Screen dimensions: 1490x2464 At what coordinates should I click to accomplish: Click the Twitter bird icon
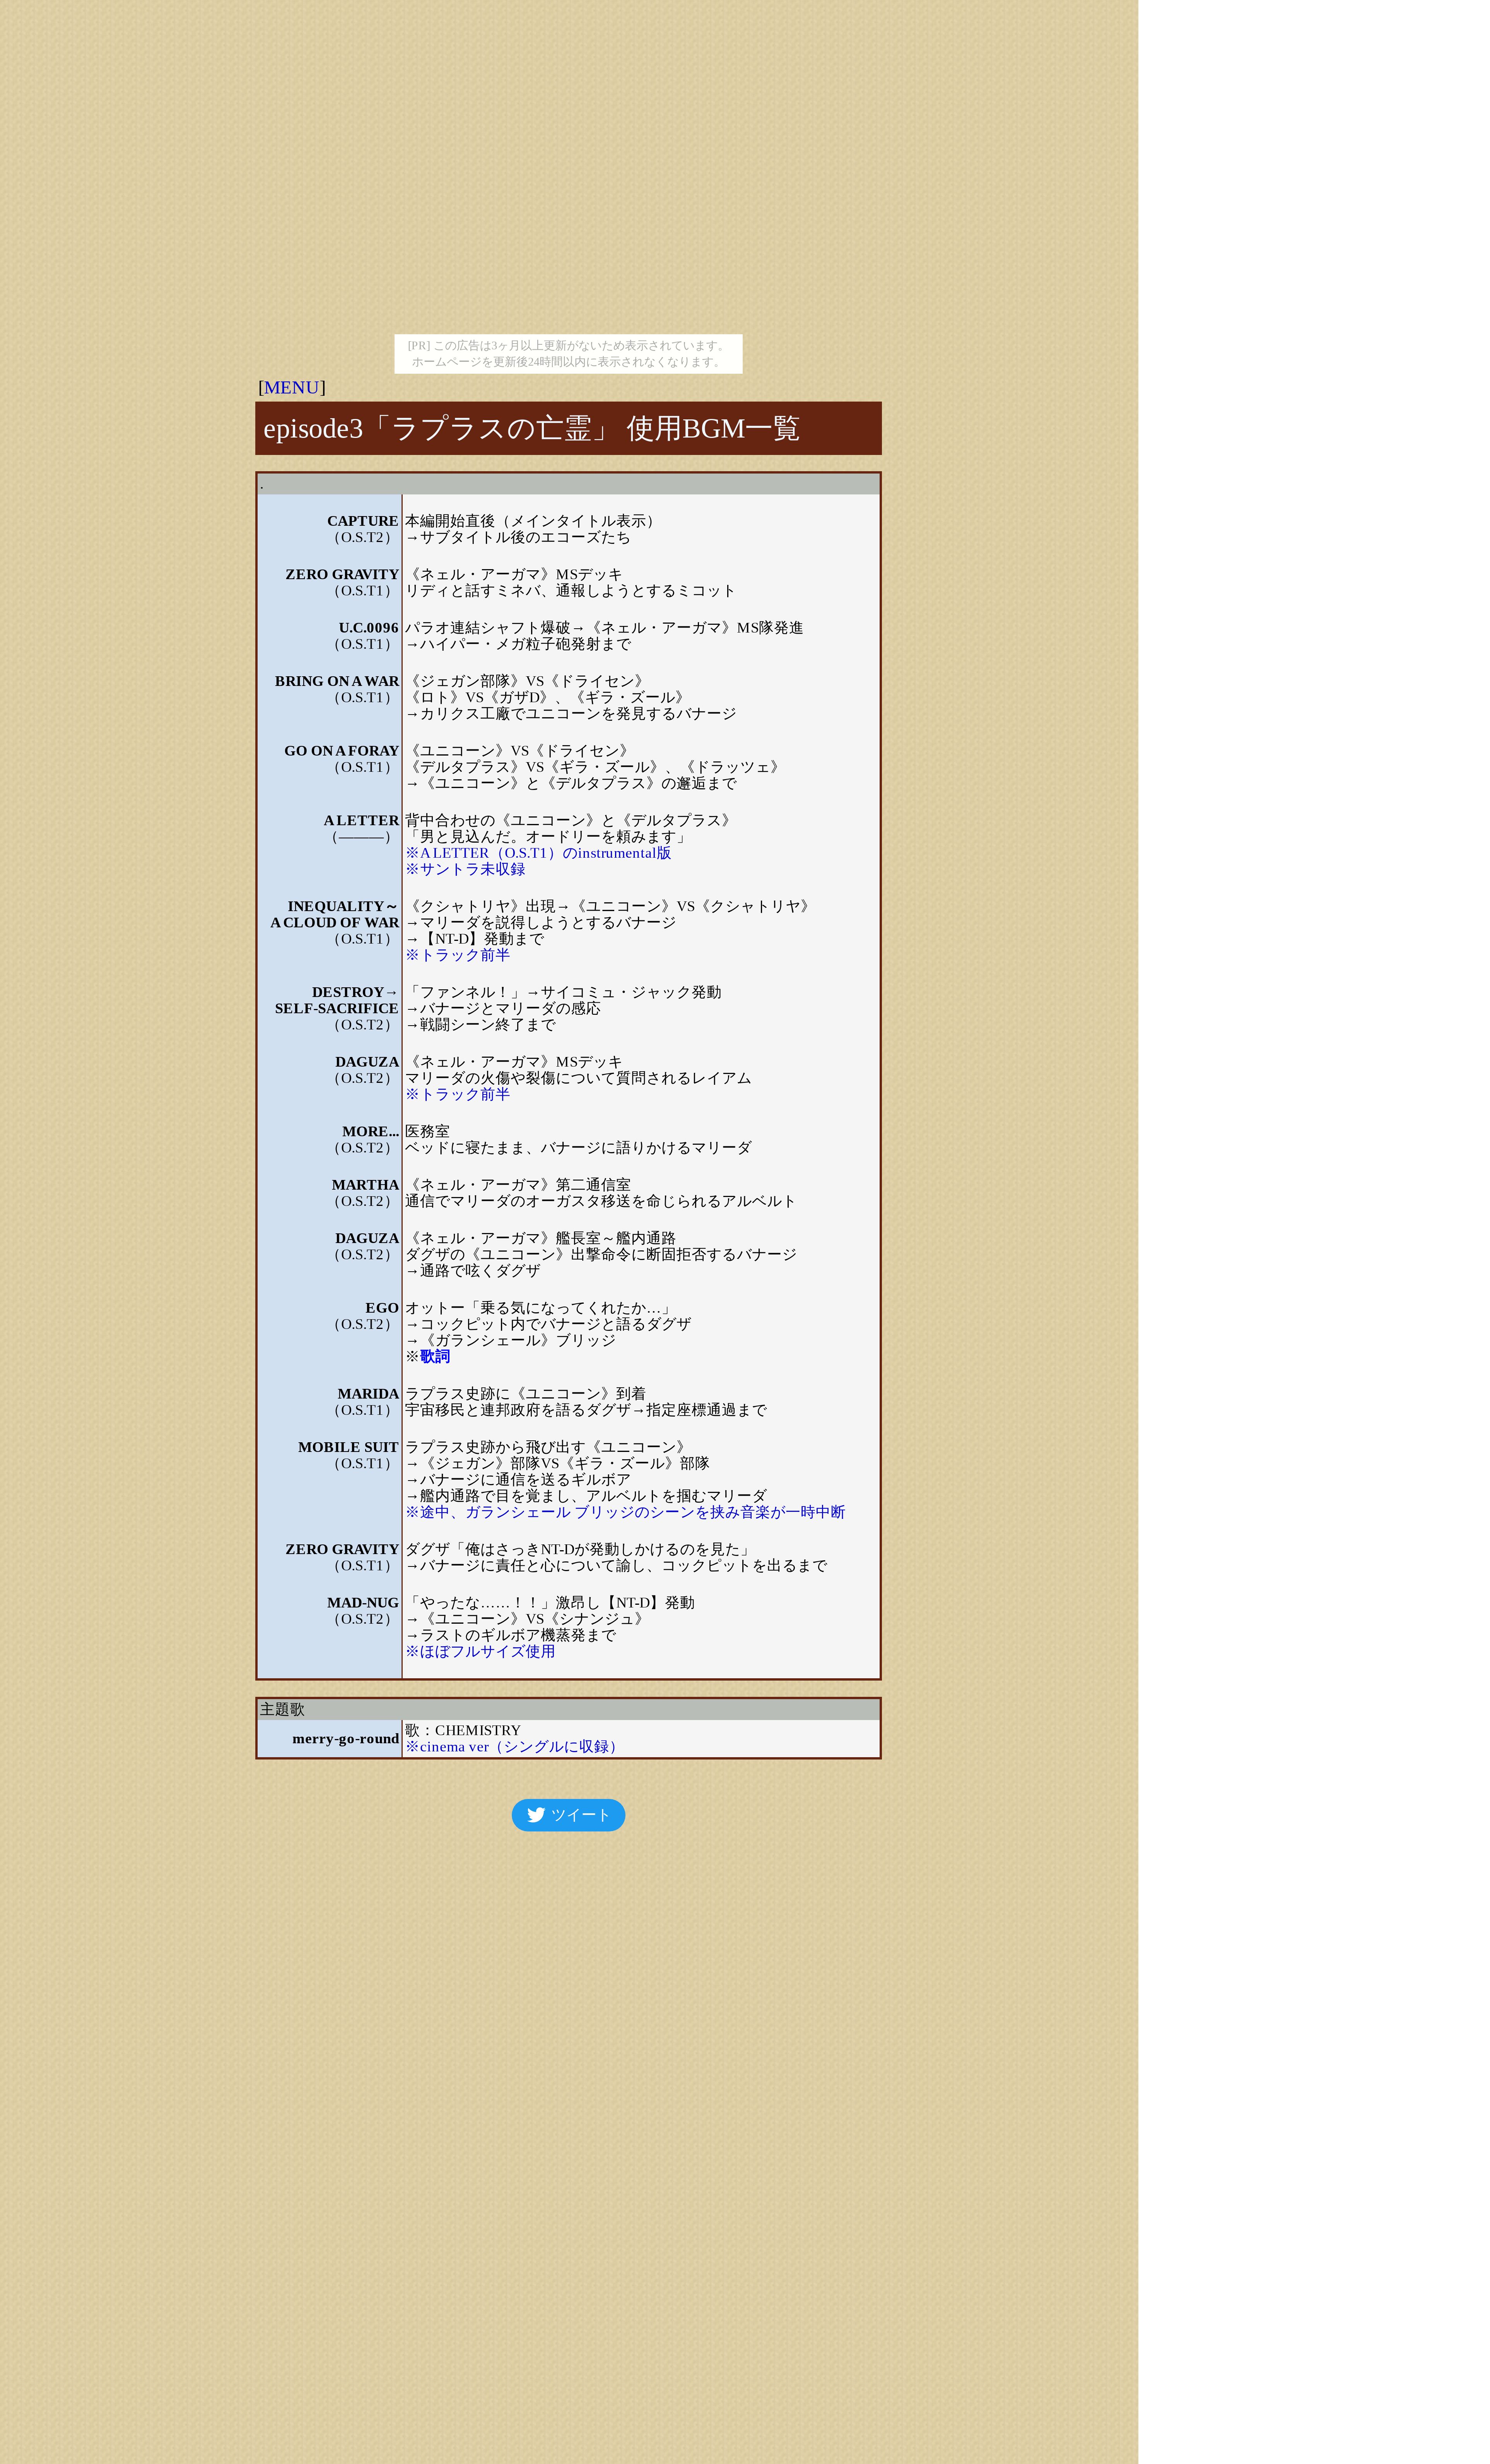[x=536, y=1815]
